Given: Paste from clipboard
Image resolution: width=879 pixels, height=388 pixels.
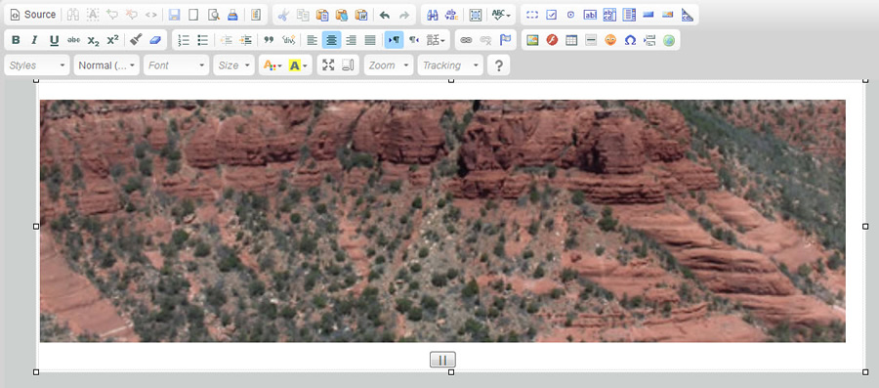Looking at the screenshot, I should tap(322, 15).
